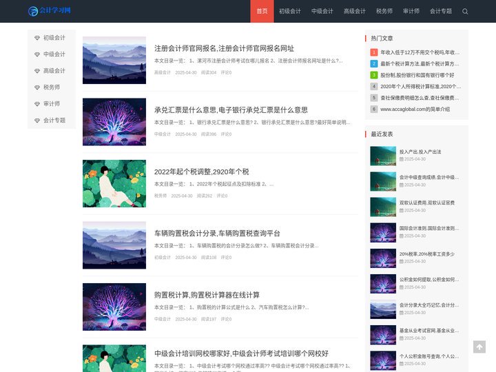Viewport: 496px width, 372px height.
Task: Click the rank 3 badge in 热门文章
Action: tap(374, 75)
